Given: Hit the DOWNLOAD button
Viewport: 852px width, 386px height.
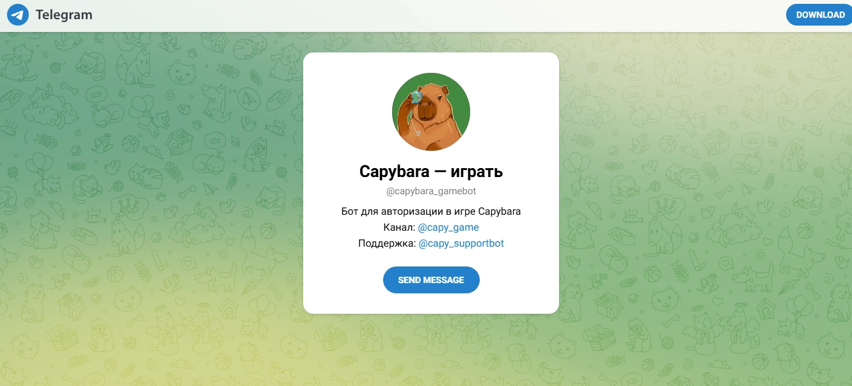Looking at the screenshot, I should [x=820, y=15].
